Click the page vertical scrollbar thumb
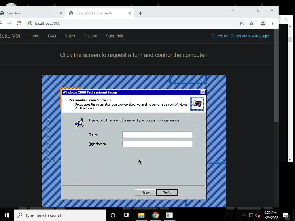 click(276, 75)
